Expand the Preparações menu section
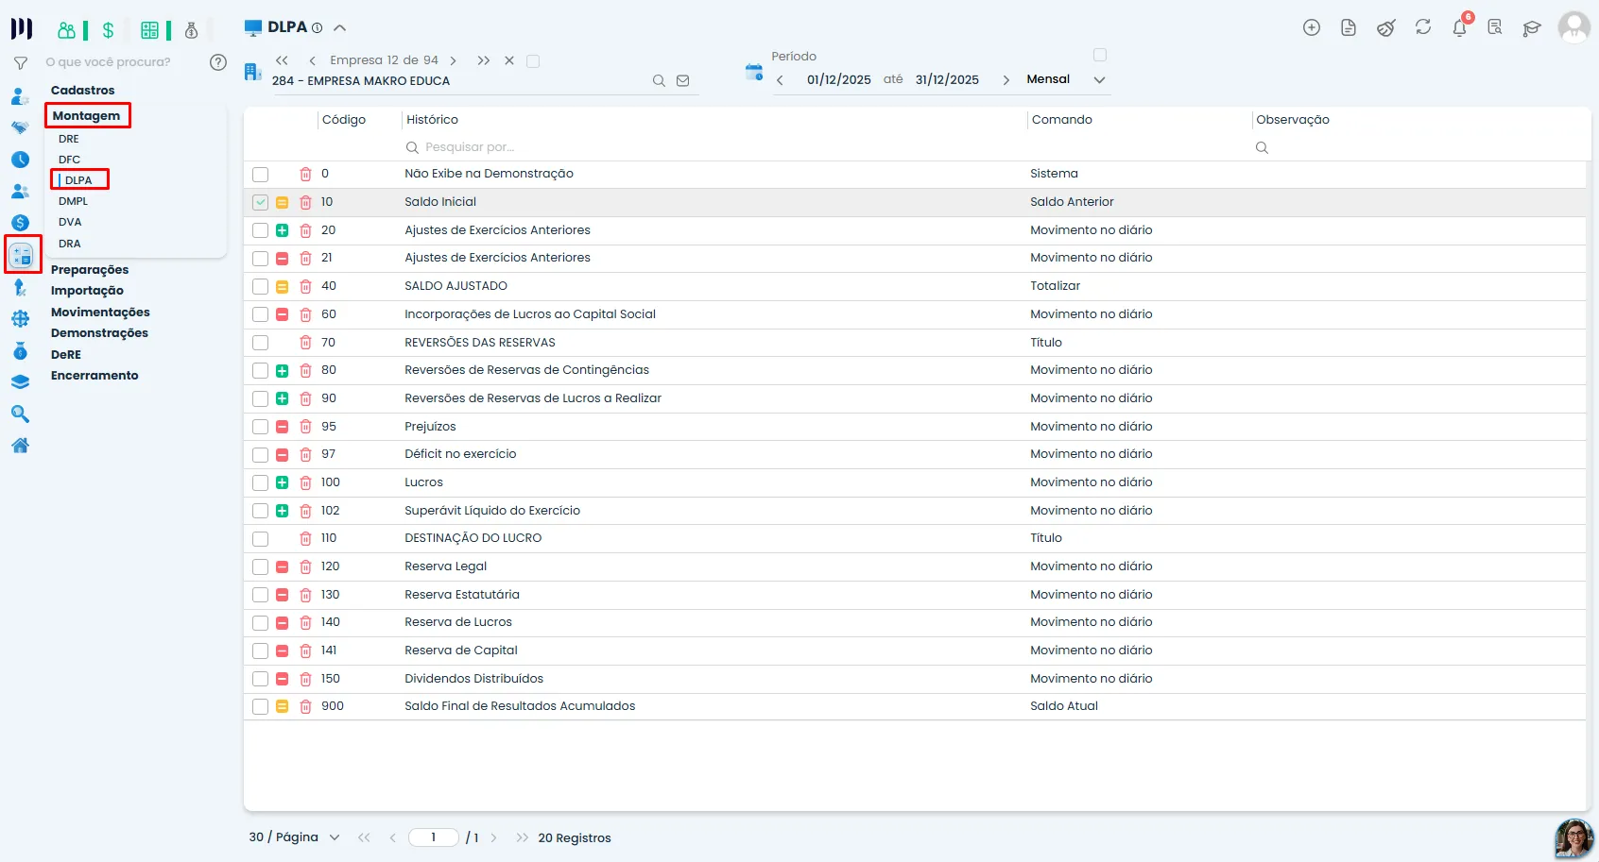This screenshot has height=862, width=1599. pyautogui.click(x=90, y=270)
